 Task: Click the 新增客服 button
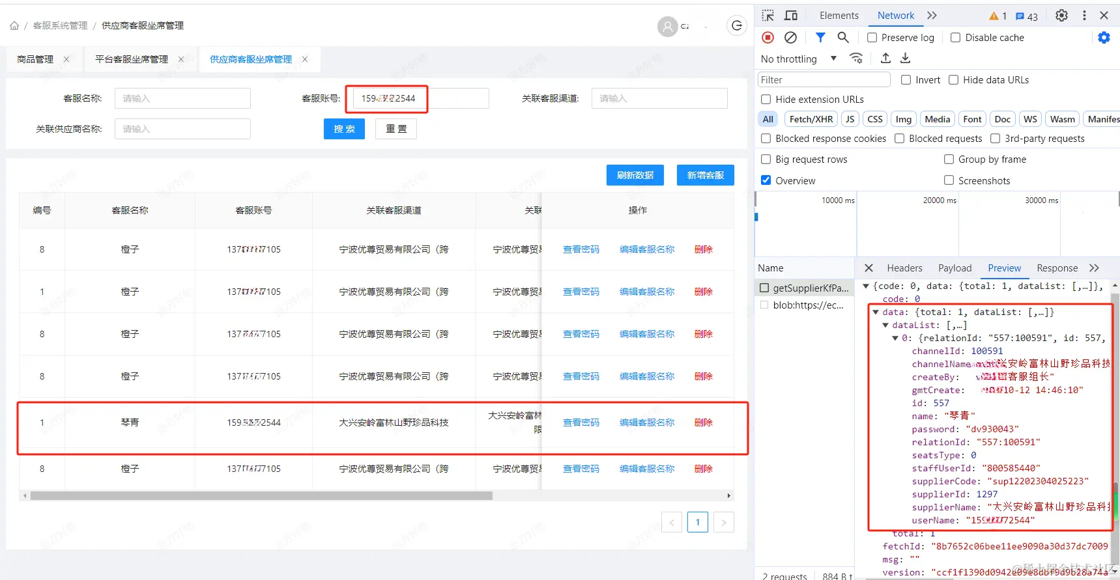click(x=706, y=175)
